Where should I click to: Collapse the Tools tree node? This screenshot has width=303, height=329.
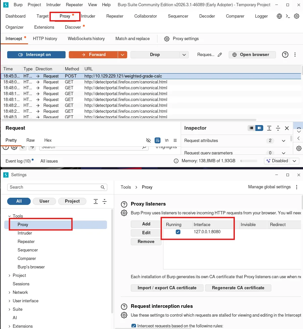pos(9,216)
